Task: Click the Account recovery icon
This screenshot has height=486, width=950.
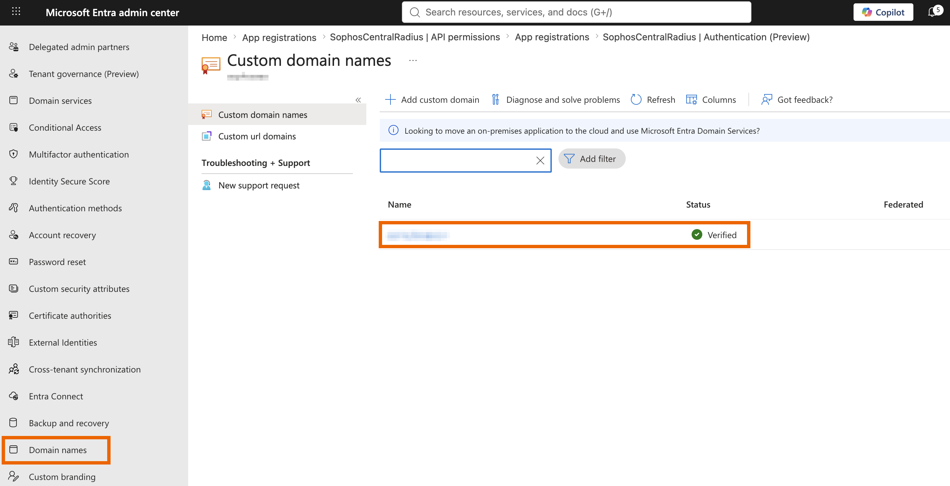Action: click(14, 235)
